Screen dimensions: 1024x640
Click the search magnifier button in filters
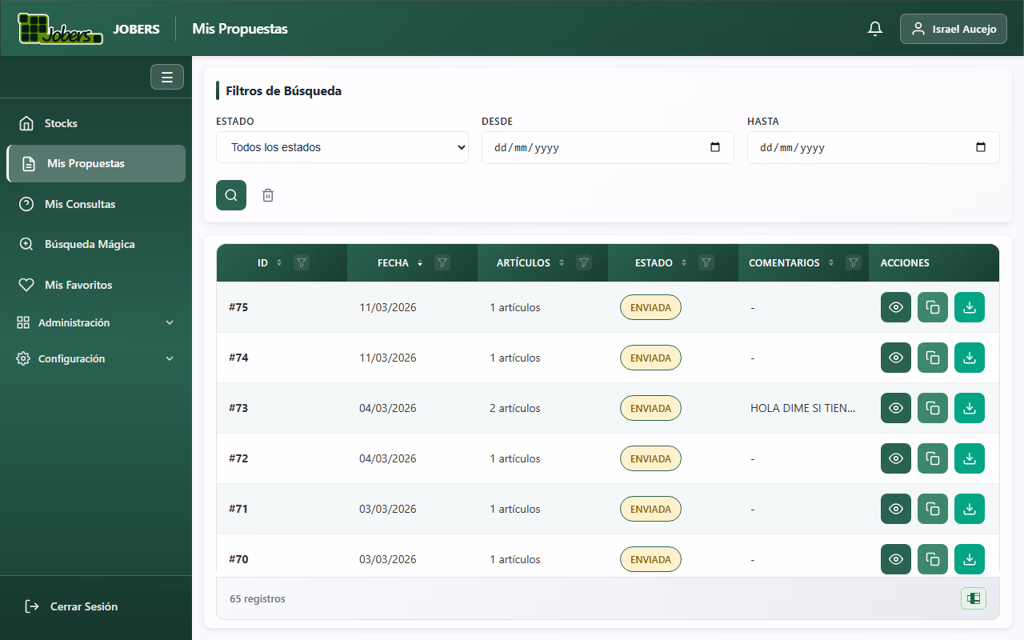click(x=231, y=195)
